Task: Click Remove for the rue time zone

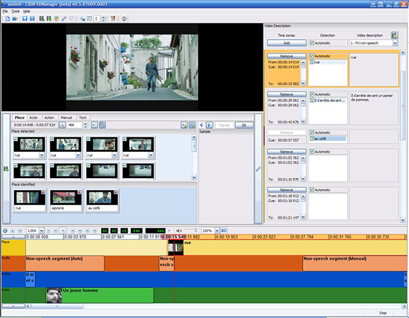Action: click(x=287, y=56)
